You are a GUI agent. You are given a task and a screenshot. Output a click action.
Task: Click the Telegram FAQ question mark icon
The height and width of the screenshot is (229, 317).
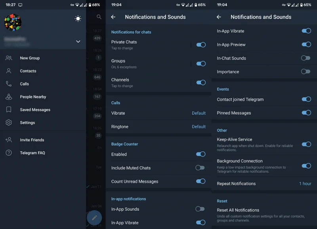9,153
